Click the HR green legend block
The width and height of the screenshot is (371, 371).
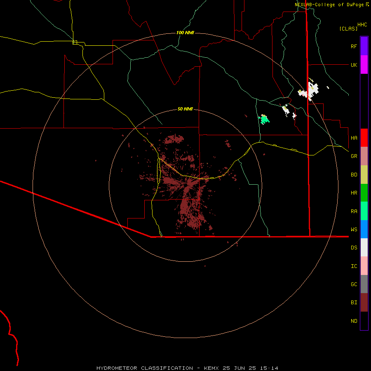click(364, 193)
